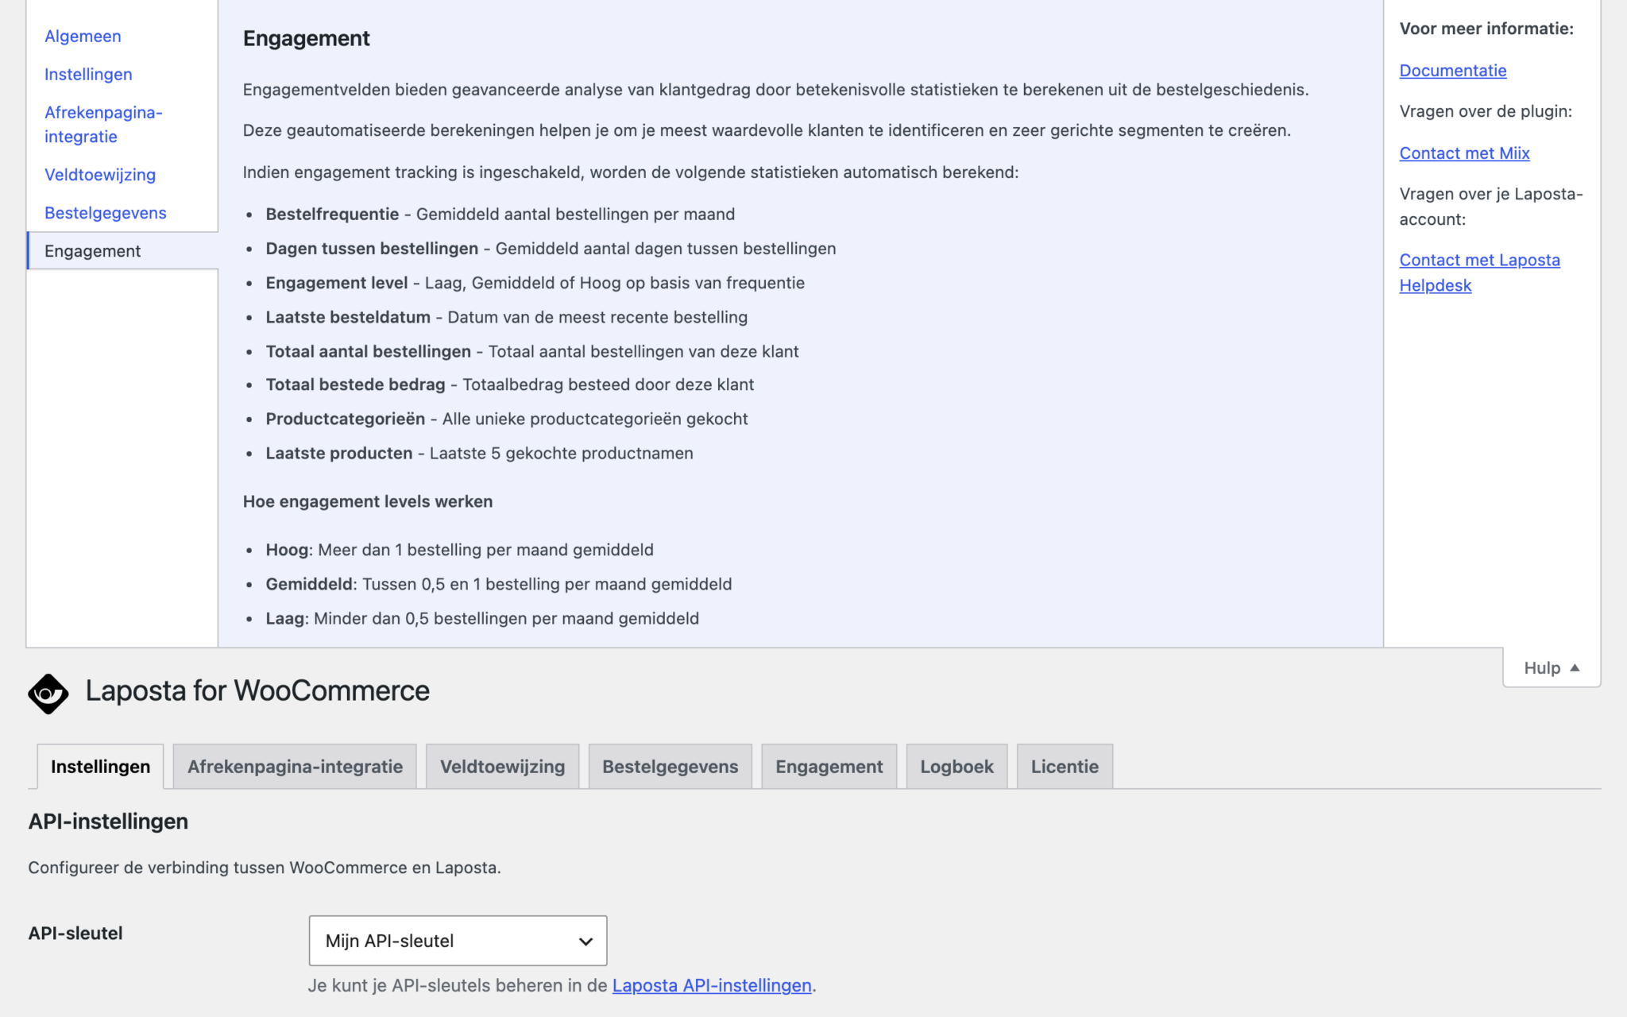Viewport: 1627px width, 1017px height.
Task: Open the Documentatie link
Action: pyautogui.click(x=1453, y=71)
